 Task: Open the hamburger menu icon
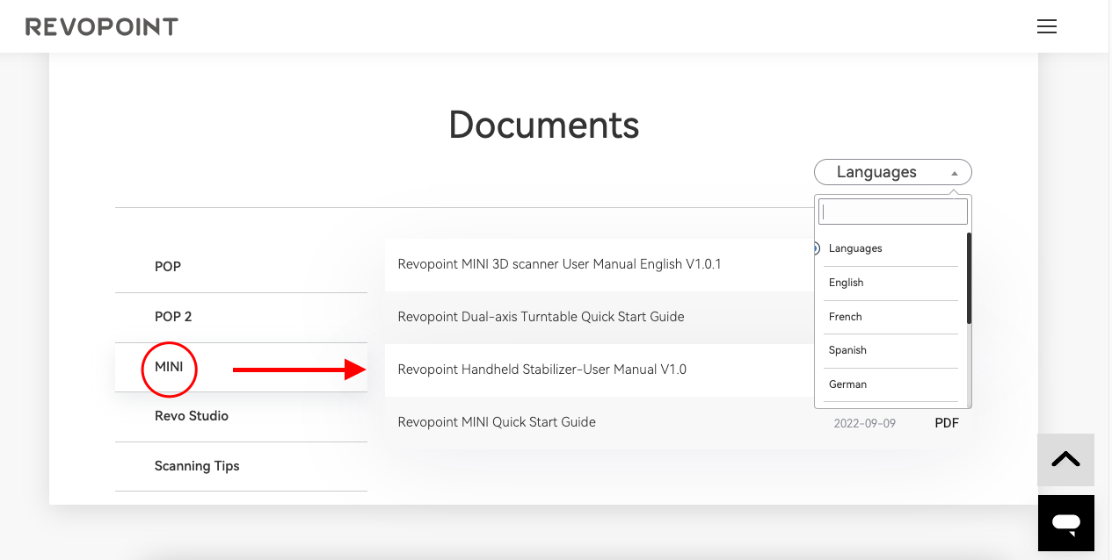point(1047,26)
